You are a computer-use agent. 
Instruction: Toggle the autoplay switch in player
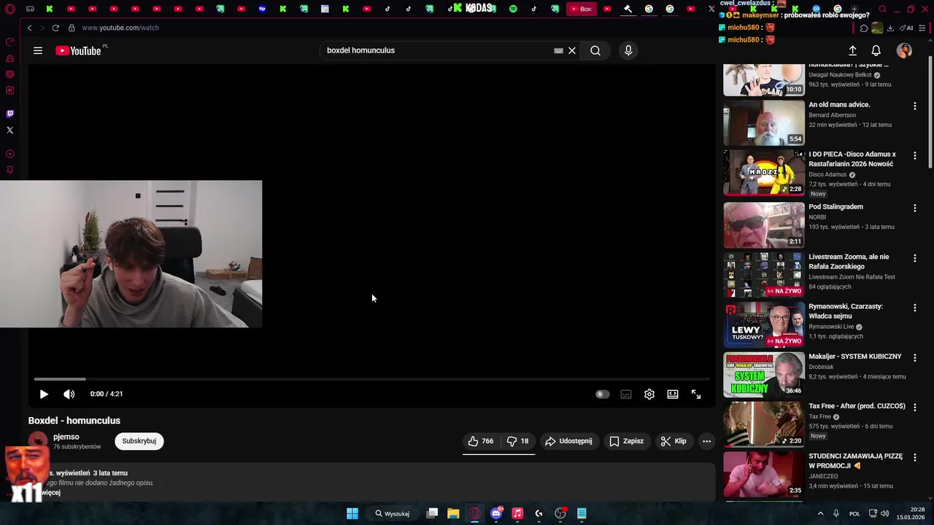(x=602, y=394)
